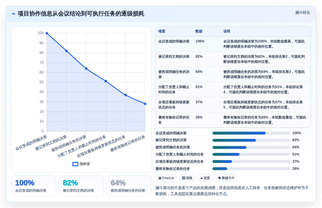Screen dimensions: 322x208
Task: Click the icon in 进度 chip
Action: coord(202,178)
